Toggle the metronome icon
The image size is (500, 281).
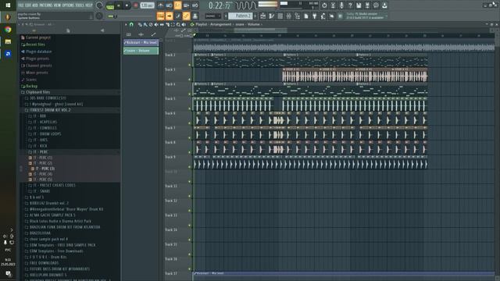(x=160, y=5)
